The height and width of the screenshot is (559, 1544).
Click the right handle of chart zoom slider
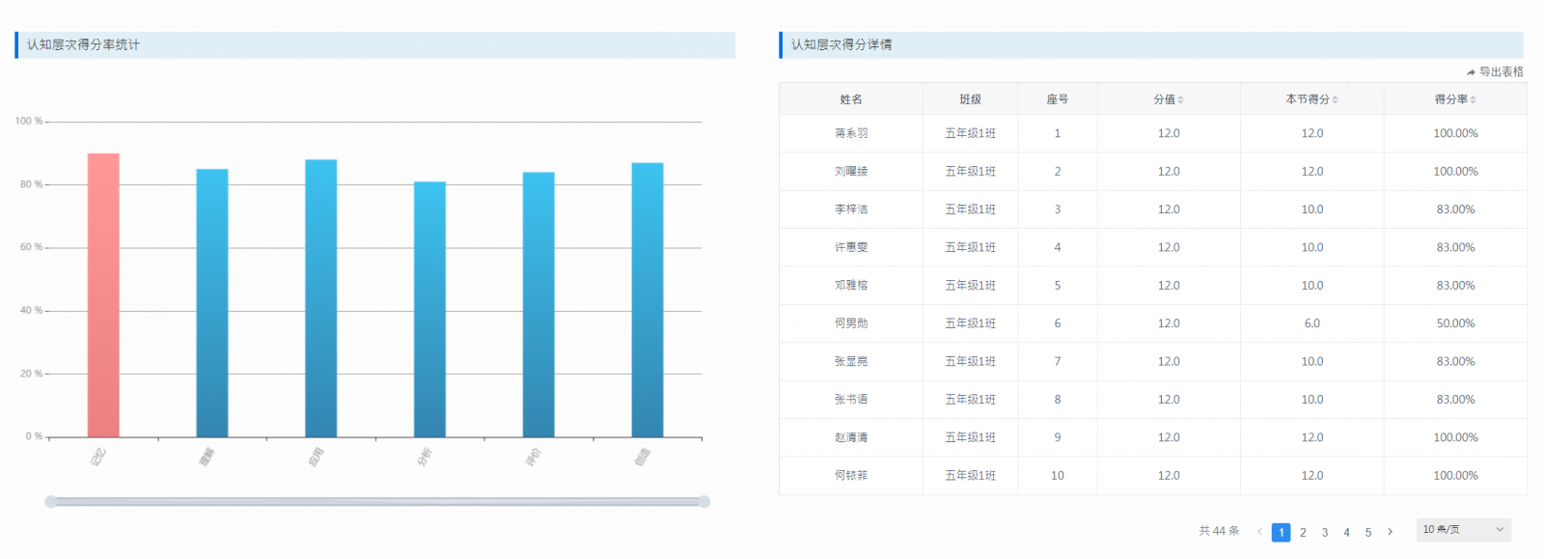coord(704,501)
